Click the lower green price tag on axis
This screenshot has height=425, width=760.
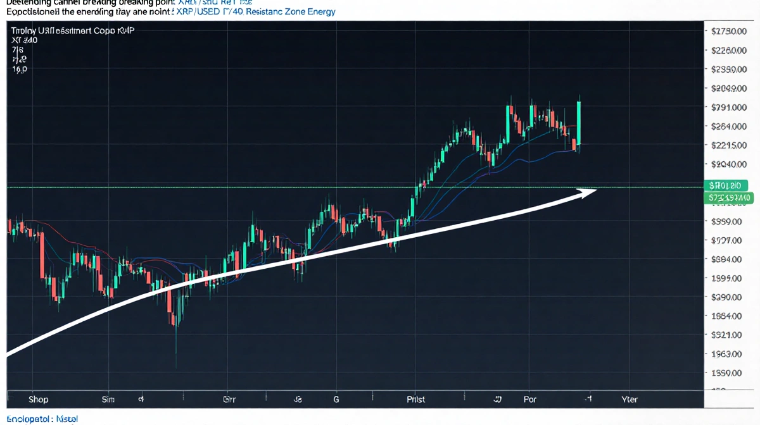731,198
